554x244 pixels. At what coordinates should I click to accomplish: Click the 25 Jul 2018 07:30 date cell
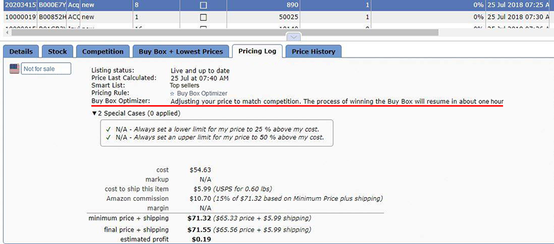[518, 17]
